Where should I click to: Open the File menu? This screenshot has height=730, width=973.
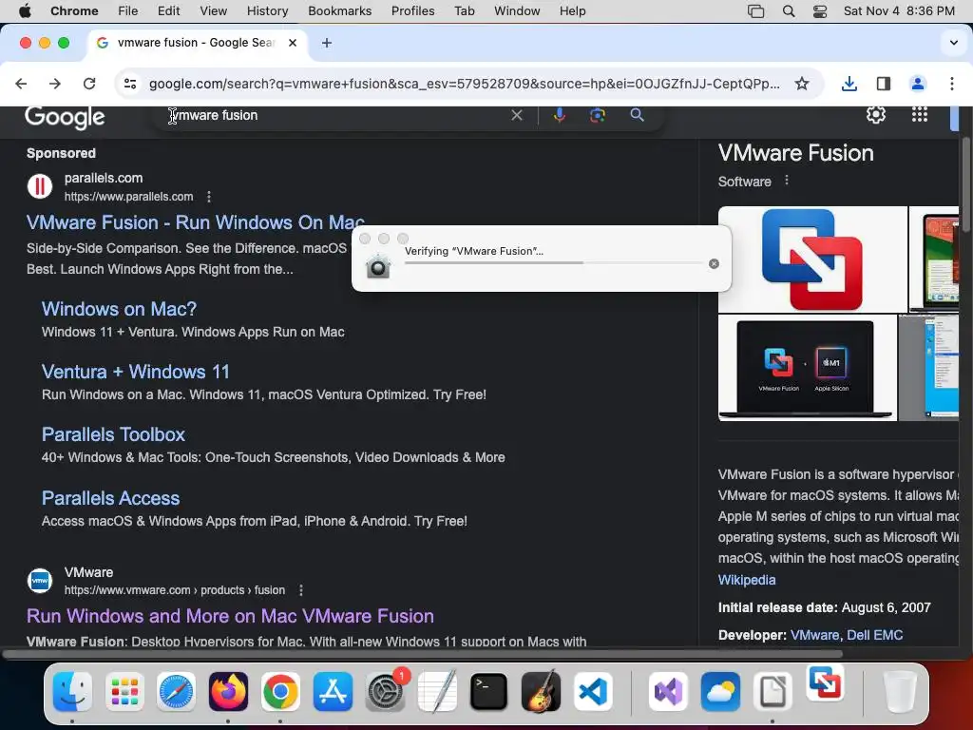[128, 11]
